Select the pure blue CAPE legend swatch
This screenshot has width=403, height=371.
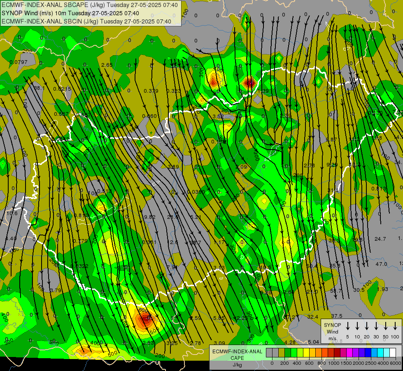tap(368, 353)
